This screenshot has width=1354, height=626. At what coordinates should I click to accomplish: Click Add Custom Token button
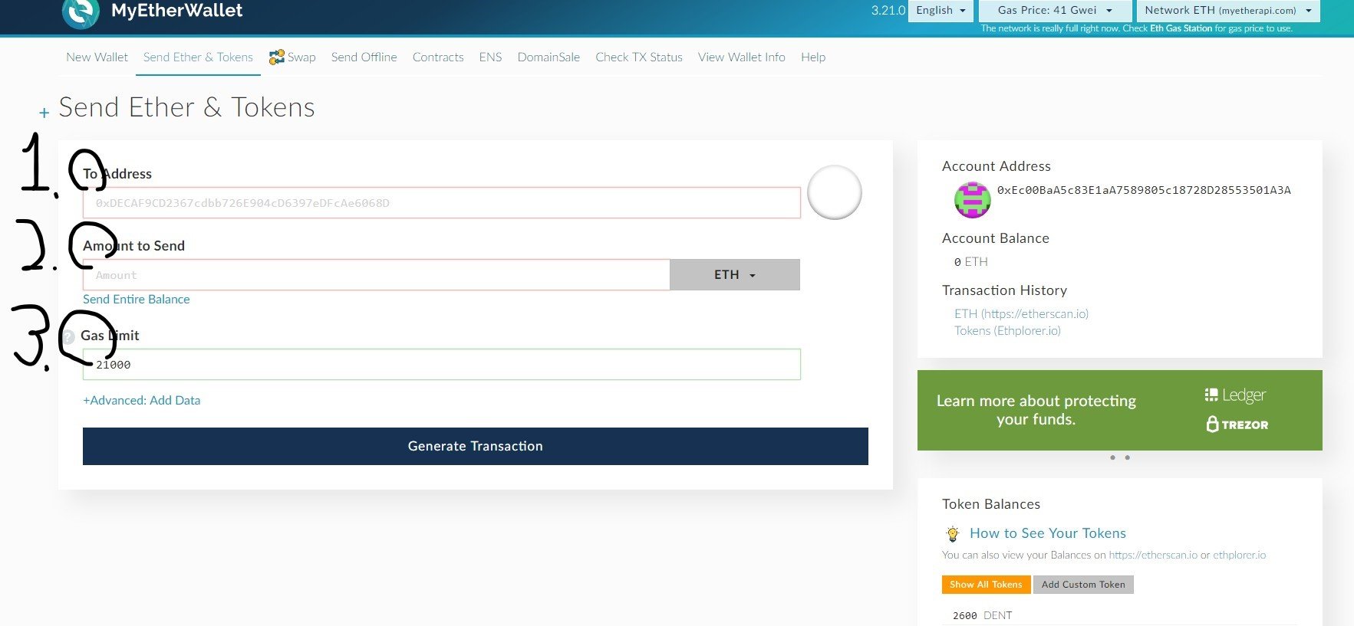(x=1083, y=585)
